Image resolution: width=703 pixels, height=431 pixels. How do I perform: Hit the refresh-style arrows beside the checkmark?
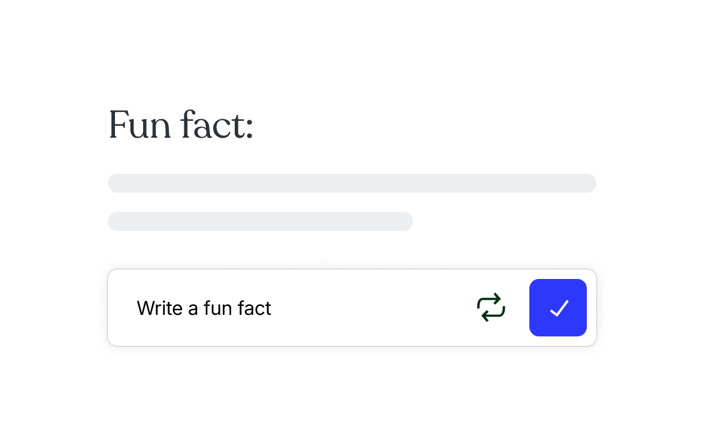point(491,308)
